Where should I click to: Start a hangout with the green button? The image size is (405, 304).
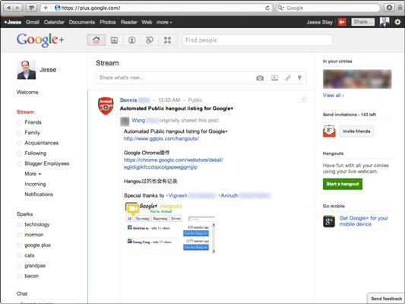click(x=343, y=184)
